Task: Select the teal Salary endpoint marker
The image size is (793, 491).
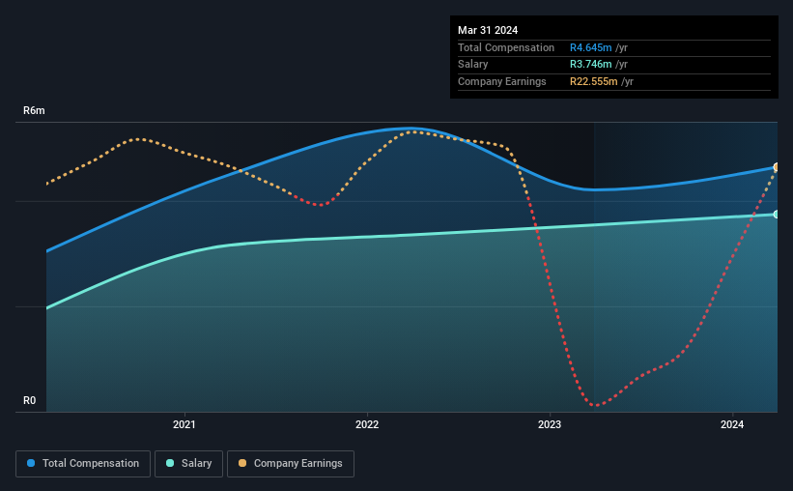Action: click(x=776, y=215)
